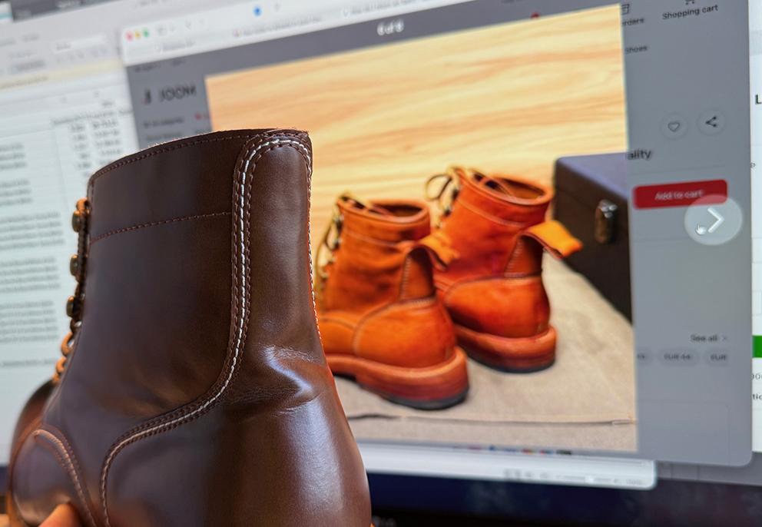
Task: Select the rightmost cut-off EUR size chip
Action: pos(717,357)
